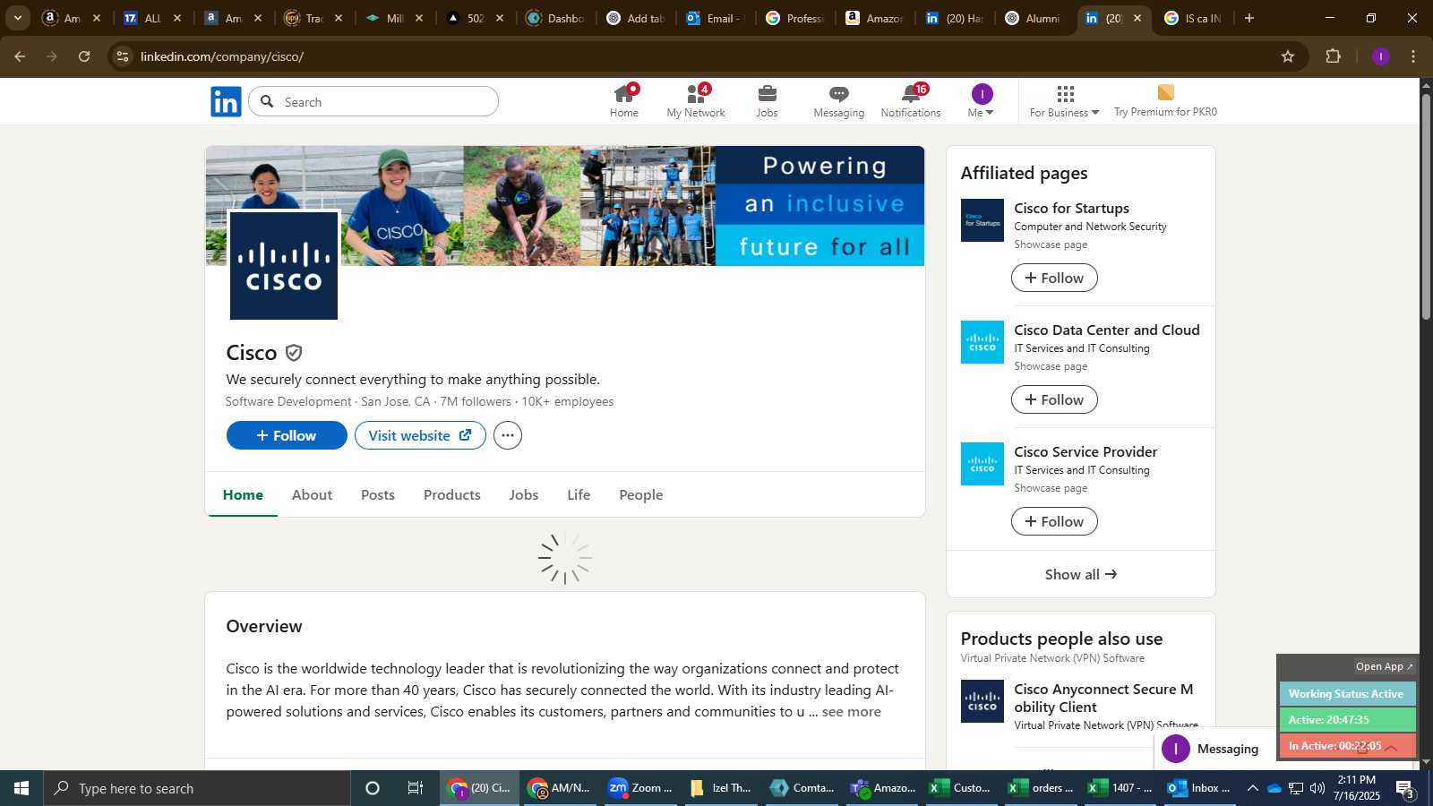Open volume control in system tray

click(1317, 788)
